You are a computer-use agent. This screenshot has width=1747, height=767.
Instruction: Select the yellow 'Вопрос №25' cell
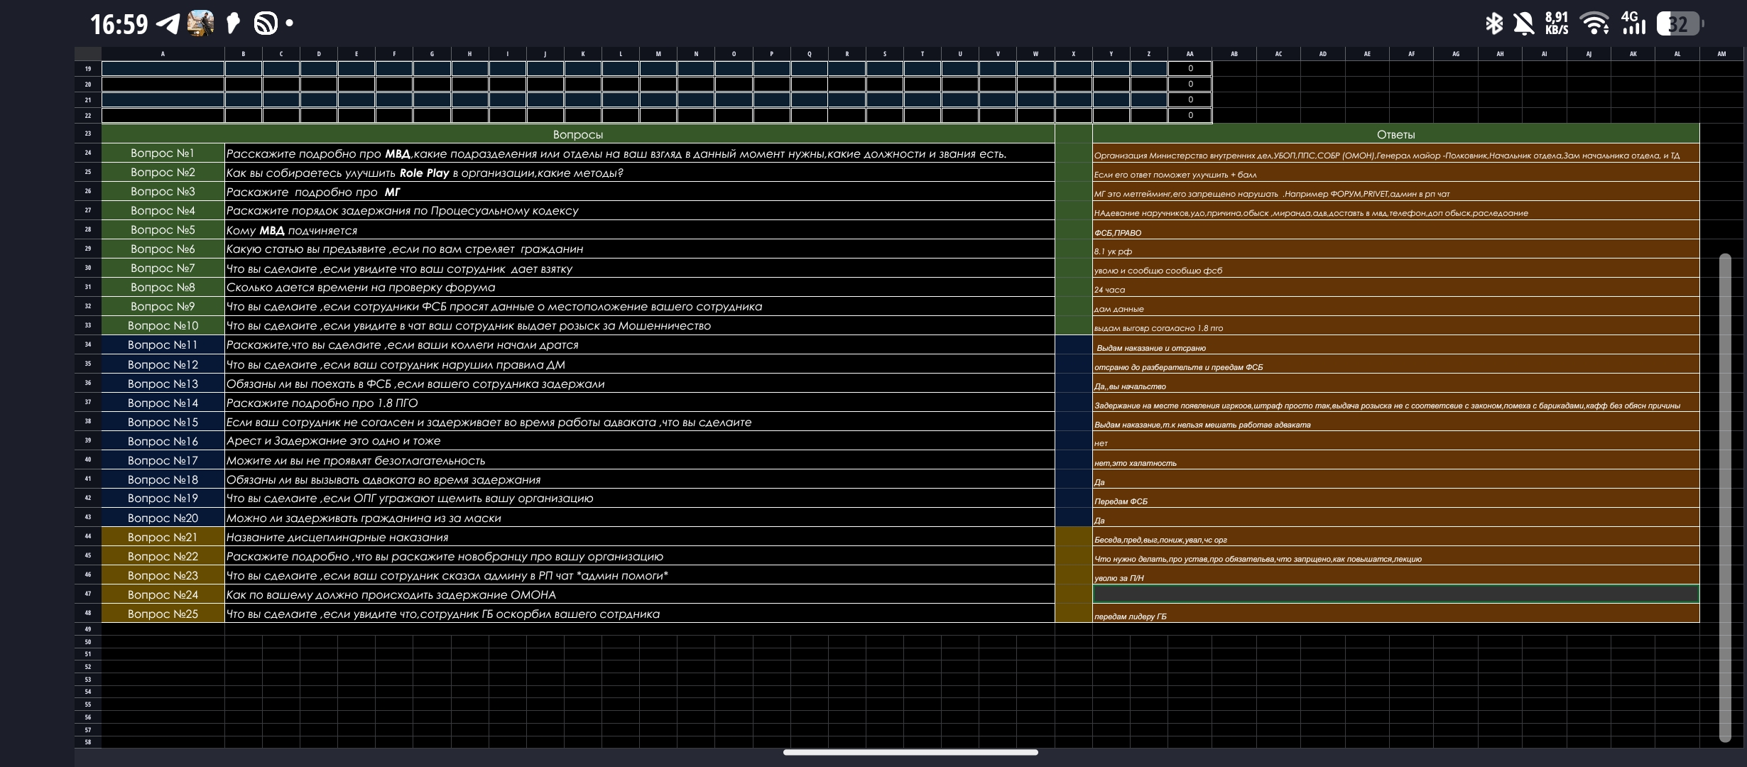pyautogui.click(x=163, y=614)
